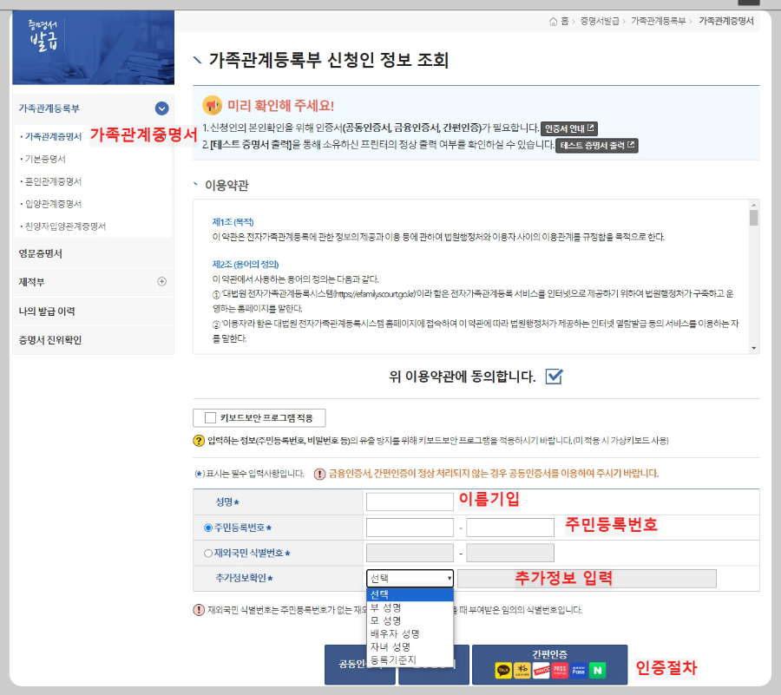Click 가족관계등록부 sidebar heading
781x695 pixels.
click(49, 108)
